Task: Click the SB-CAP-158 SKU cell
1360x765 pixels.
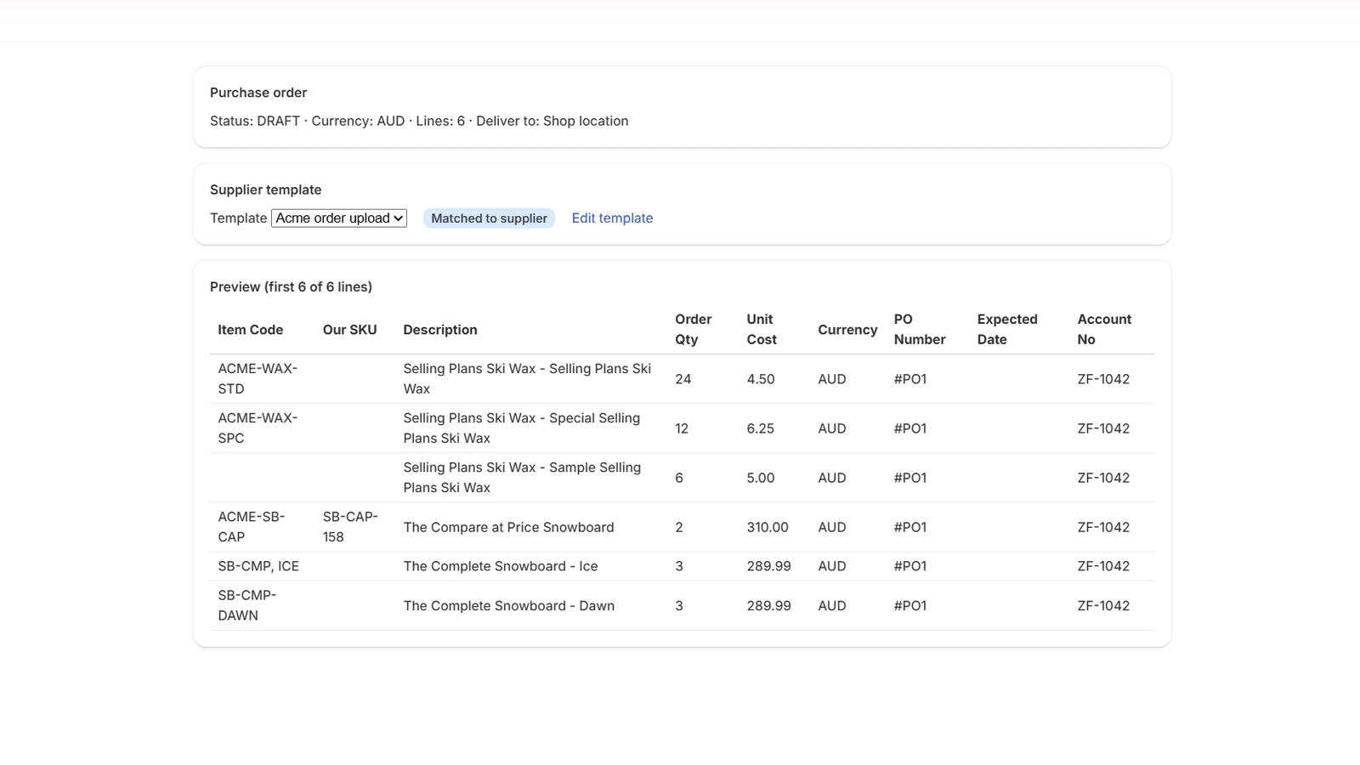Action: click(350, 527)
